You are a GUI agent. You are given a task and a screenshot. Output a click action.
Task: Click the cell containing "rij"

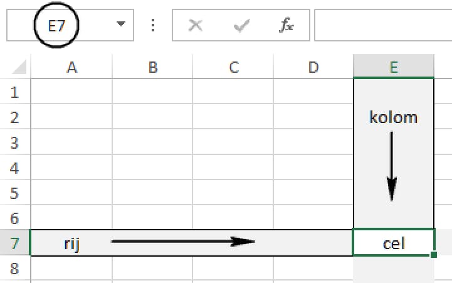click(71, 243)
